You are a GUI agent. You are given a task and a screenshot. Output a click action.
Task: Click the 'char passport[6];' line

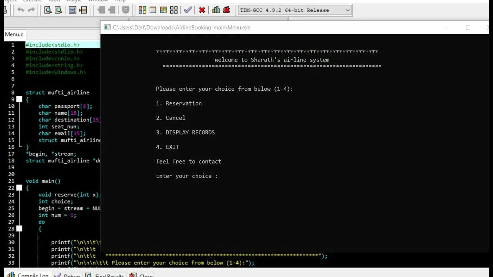coord(65,106)
